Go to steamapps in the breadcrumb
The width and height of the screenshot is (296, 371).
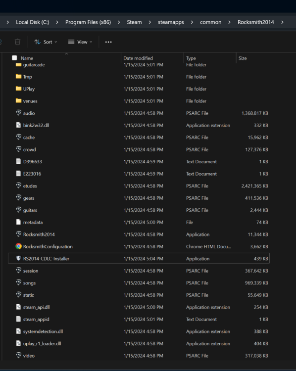(x=171, y=22)
